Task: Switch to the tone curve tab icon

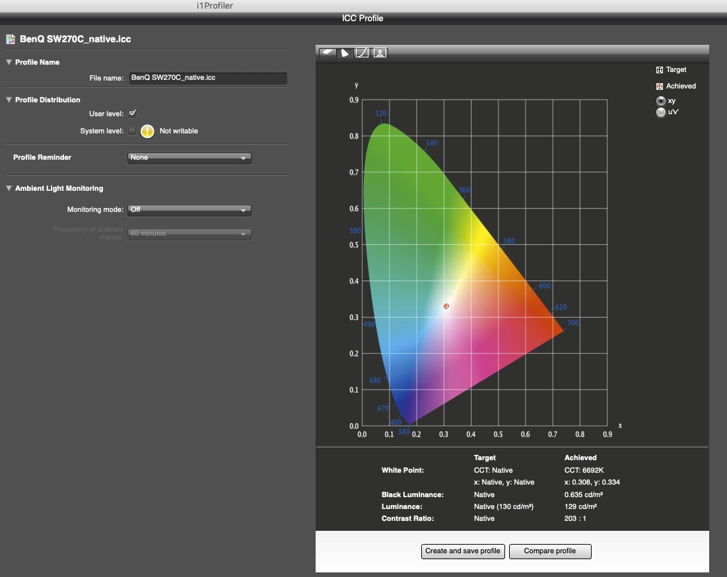Action: pyautogui.click(x=362, y=53)
